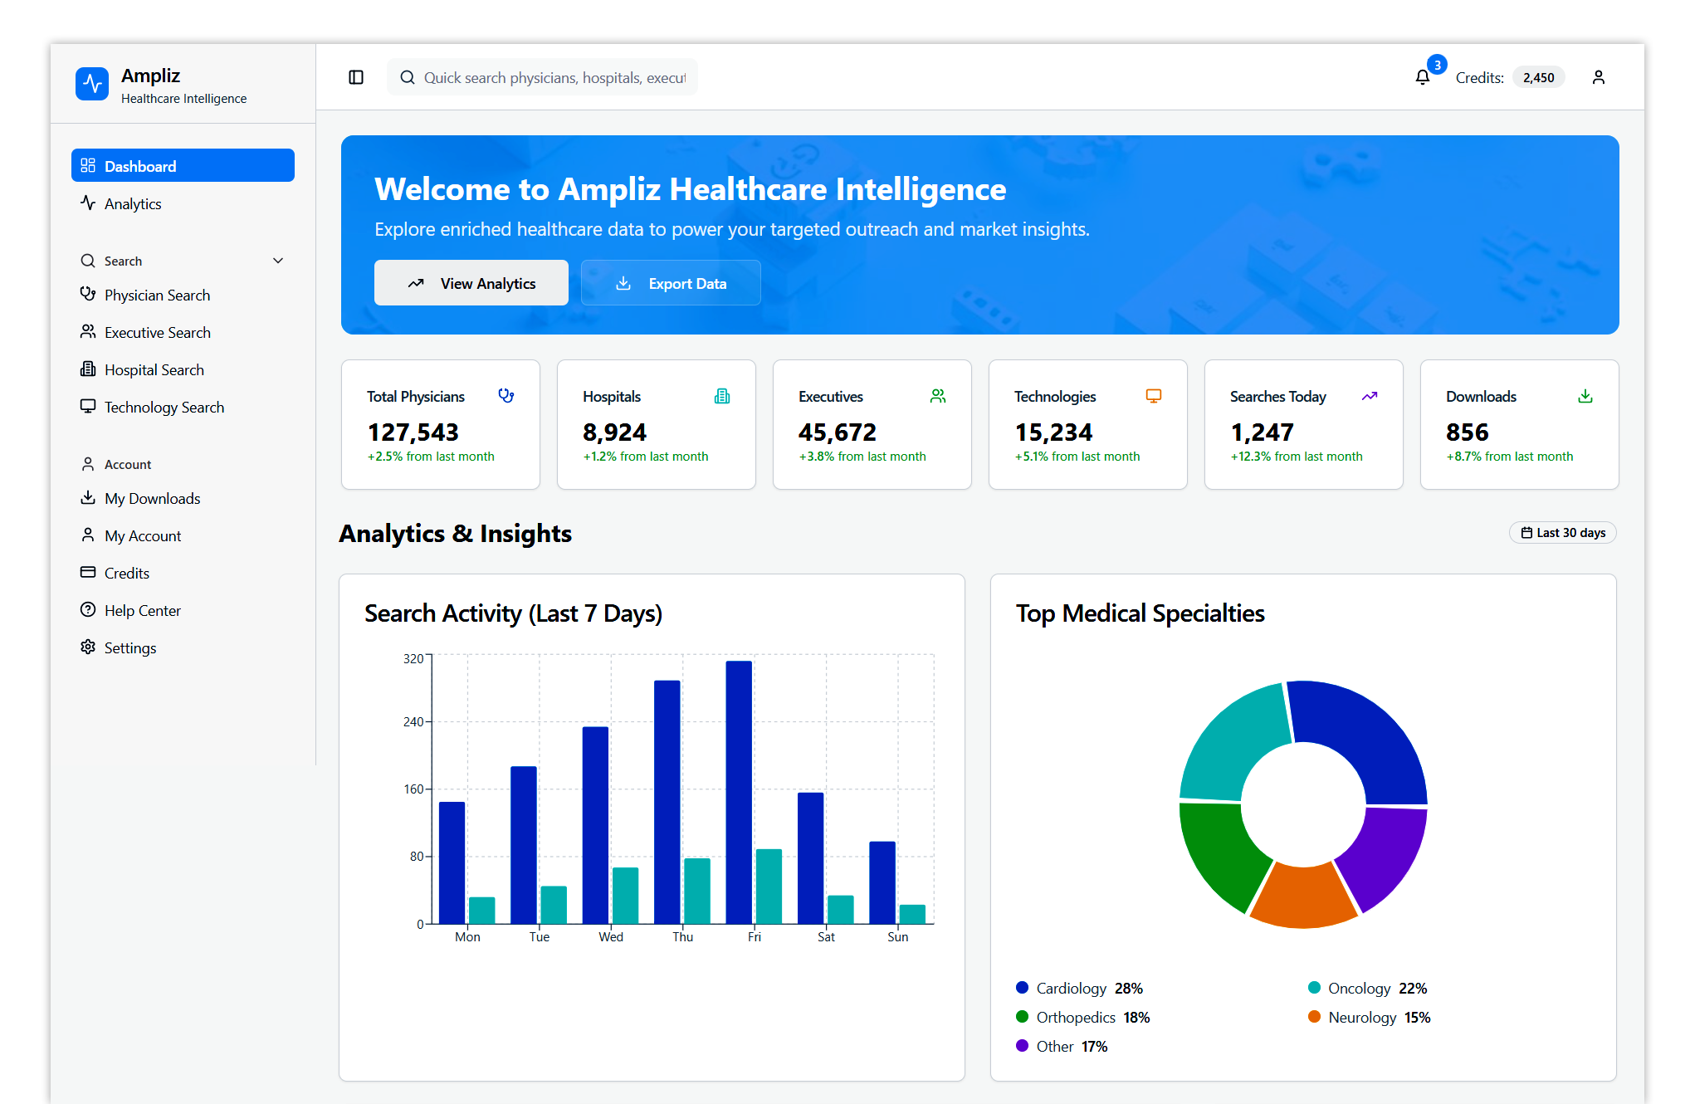
Task: Go to Physician Search page
Action: pos(157,295)
